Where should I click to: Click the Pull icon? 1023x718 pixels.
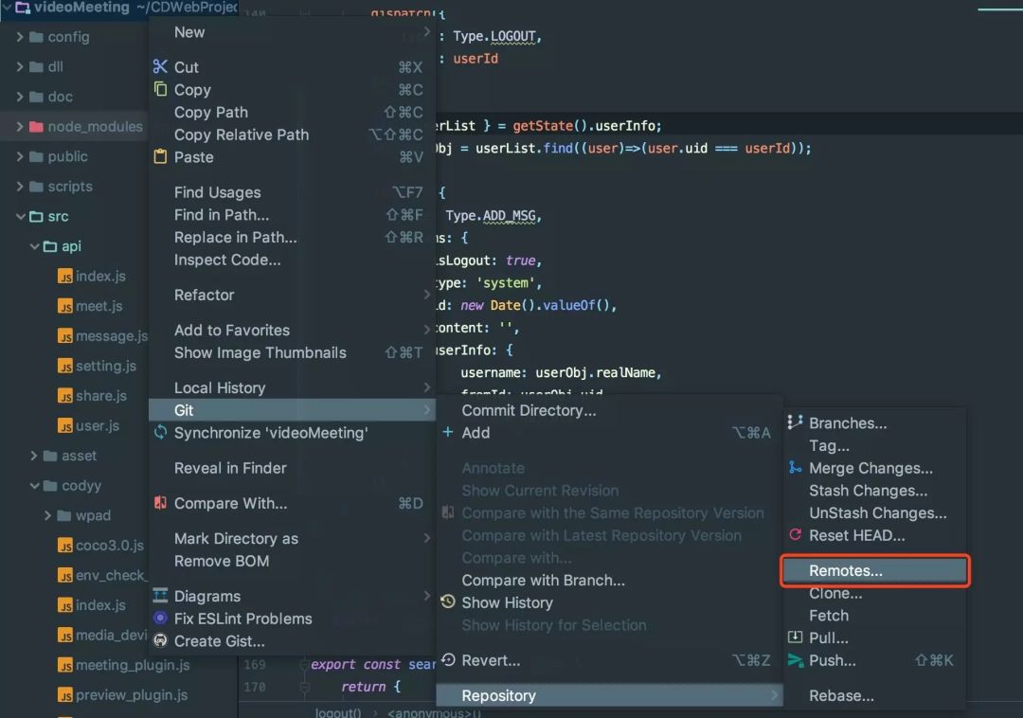click(795, 637)
